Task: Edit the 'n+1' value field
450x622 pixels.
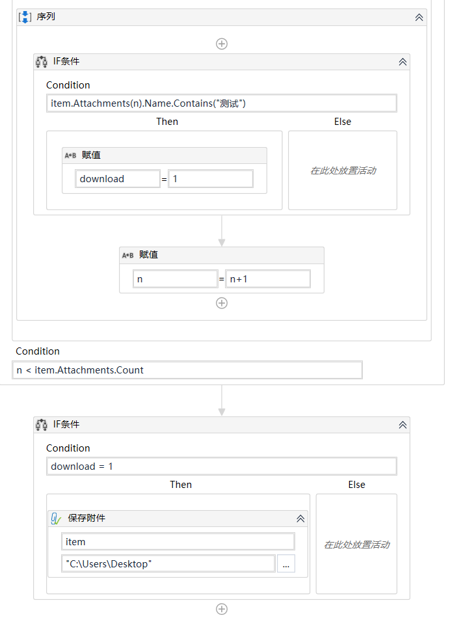Action: pyautogui.click(x=268, y=279)
